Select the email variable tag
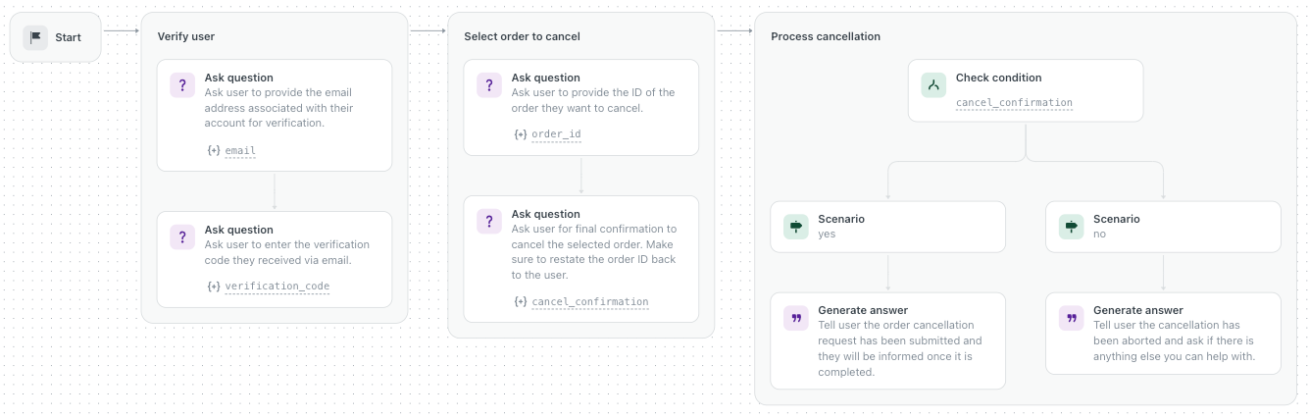 [x=240, y=151]
